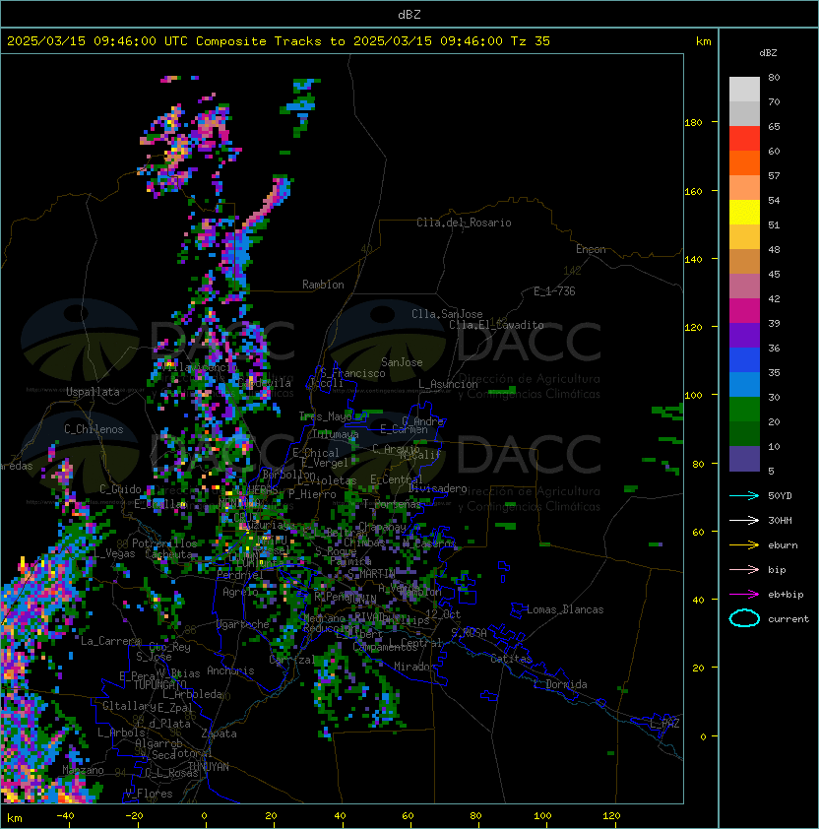Click the white 30HM arrow legend icon

pyautogui.click(x=744, y=520)
